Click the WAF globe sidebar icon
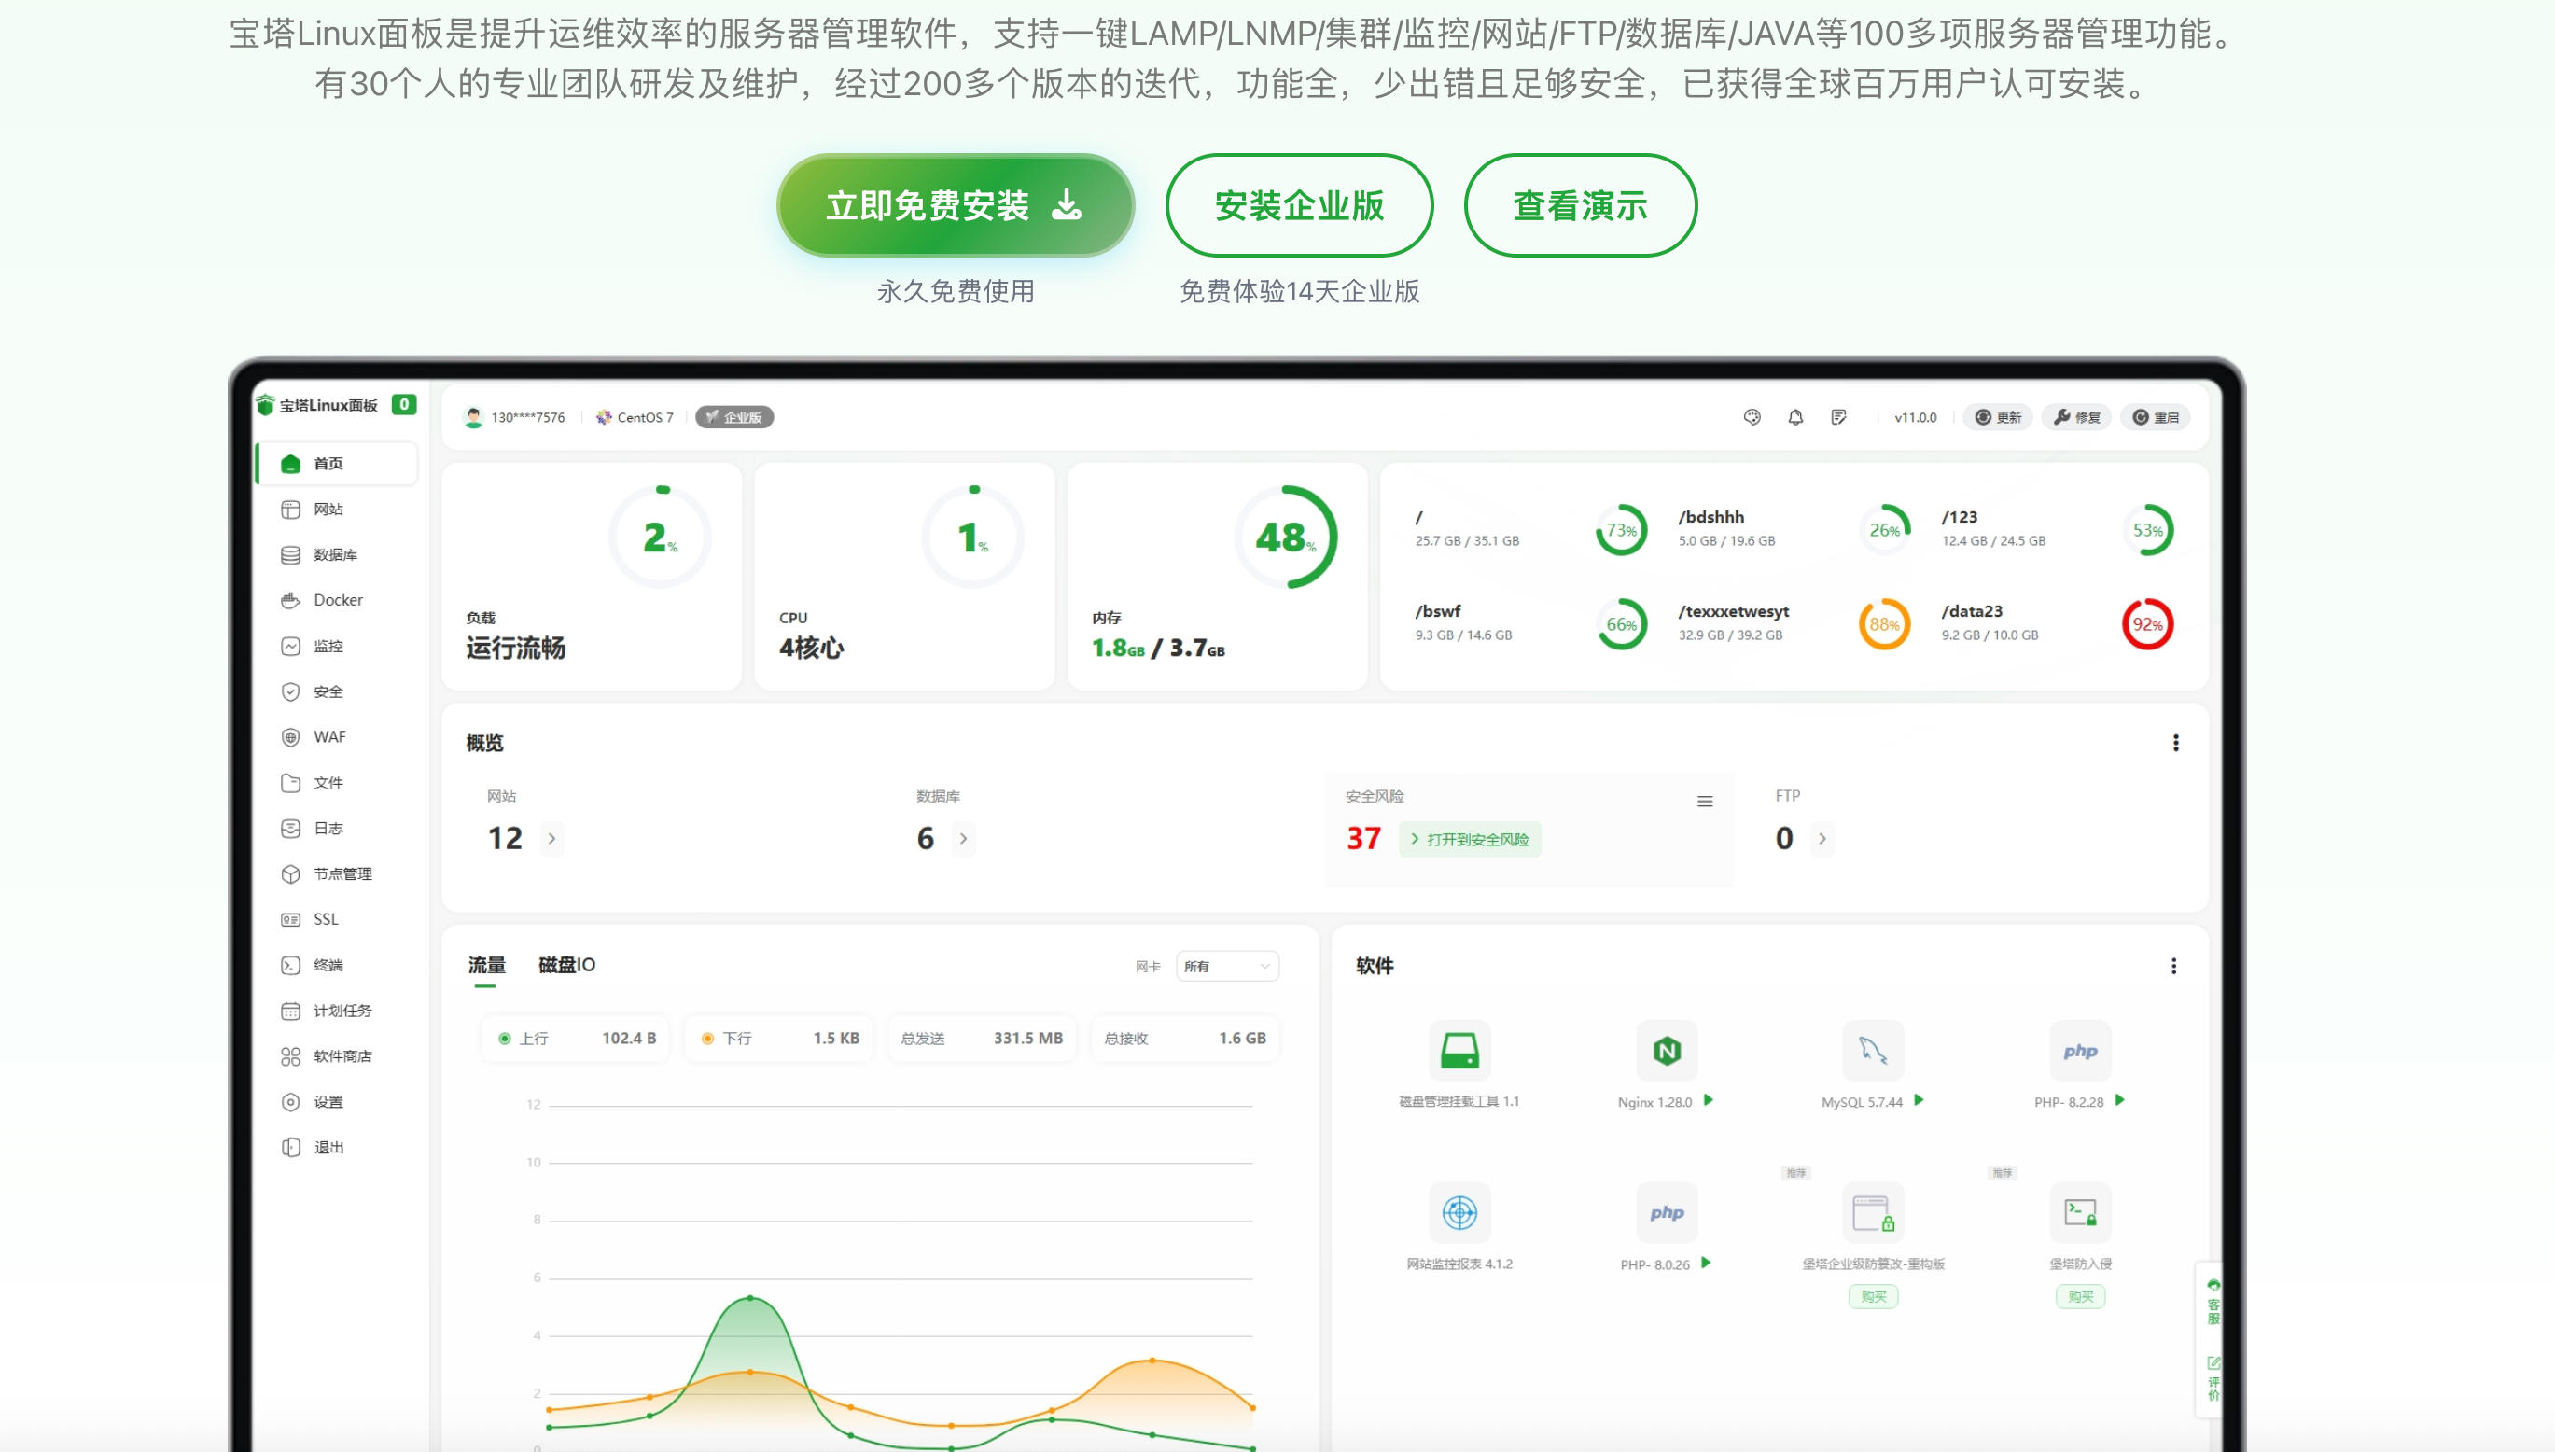This screenshot has width=2555, height=1452. (290, 737)
